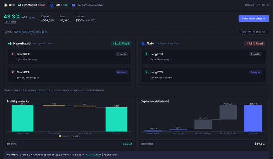Screen dimensions: 273x159
Task: Open the Boros link on Hyperliquid Short BTC
Action: click(x=122, y=72)
